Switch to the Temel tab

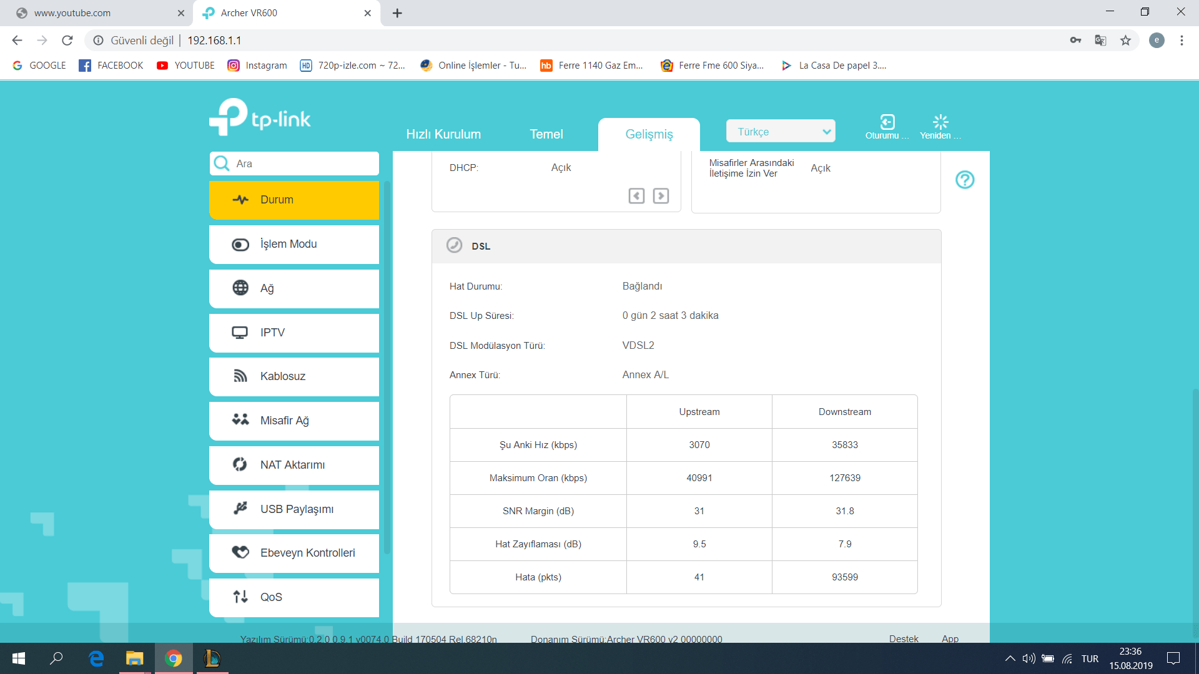pyautogui.click(x=546, y=134)
